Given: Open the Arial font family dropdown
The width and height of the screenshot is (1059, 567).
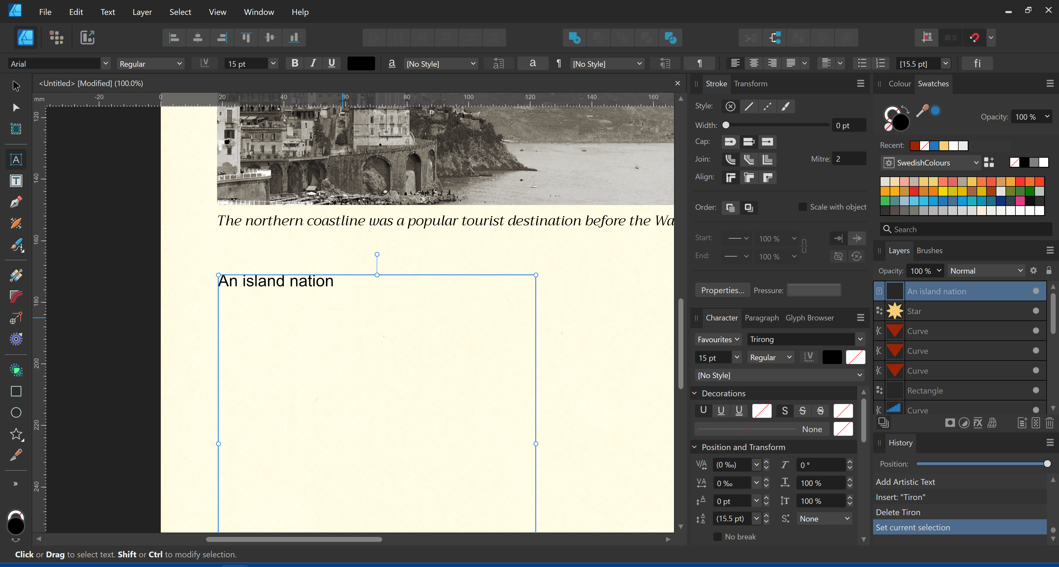Looking at the screenshot, I should (x=106, y=64).
